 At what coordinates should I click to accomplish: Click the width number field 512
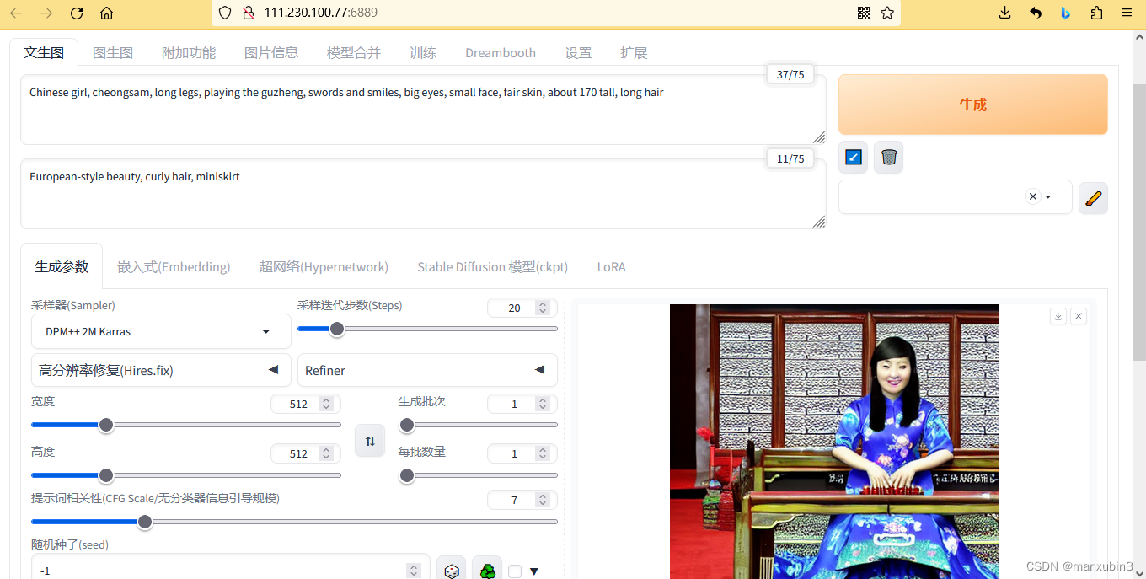305,404
